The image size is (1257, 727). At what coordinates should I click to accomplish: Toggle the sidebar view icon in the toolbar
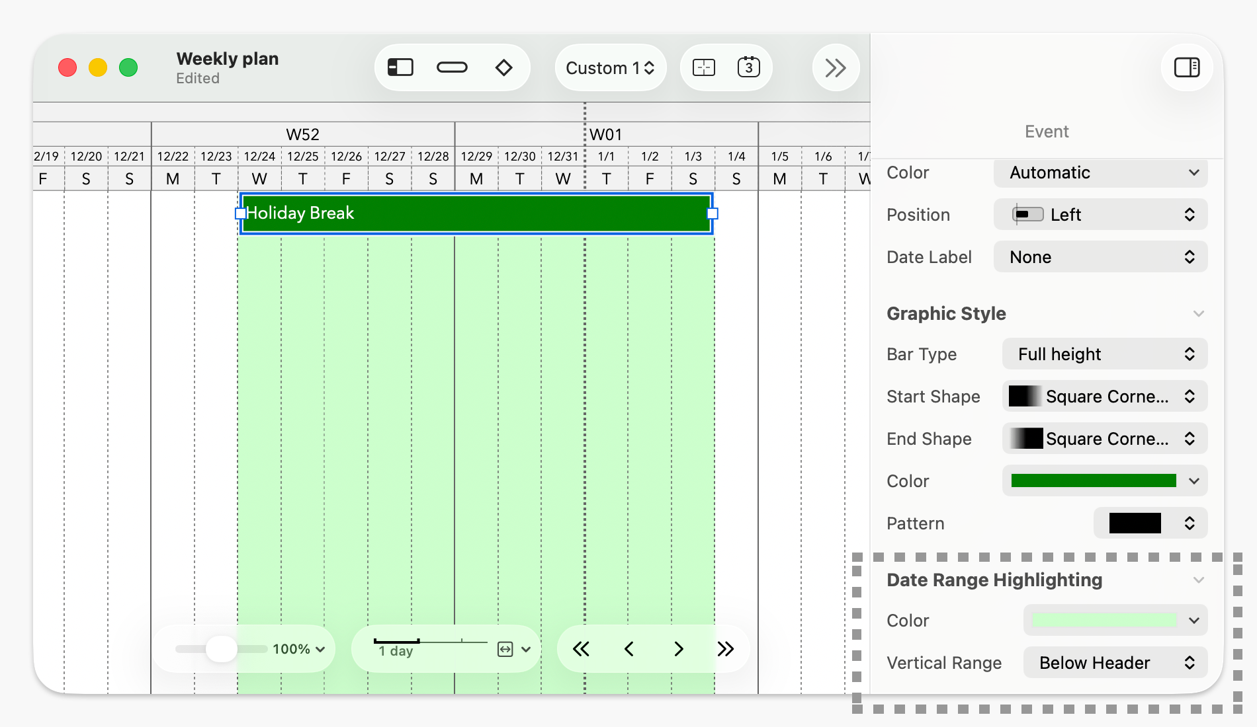tap(400, 67)
